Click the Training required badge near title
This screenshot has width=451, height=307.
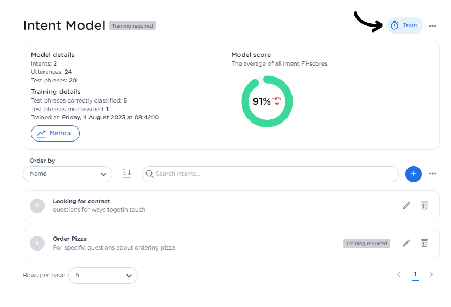point(132,25)
